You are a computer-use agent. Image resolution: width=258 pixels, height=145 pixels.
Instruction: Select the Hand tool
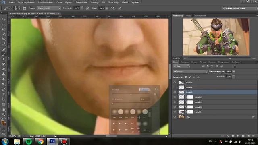coord(4,110)
